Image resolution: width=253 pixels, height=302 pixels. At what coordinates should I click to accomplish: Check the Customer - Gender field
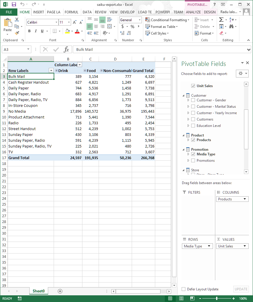(193, 100)
